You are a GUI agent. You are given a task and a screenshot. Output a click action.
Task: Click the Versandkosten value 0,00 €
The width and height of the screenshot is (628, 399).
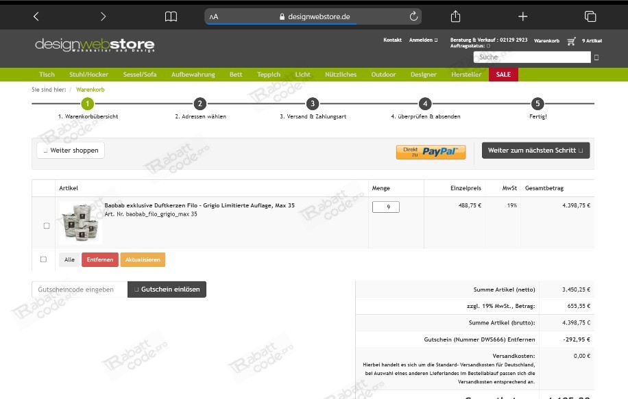582,356
